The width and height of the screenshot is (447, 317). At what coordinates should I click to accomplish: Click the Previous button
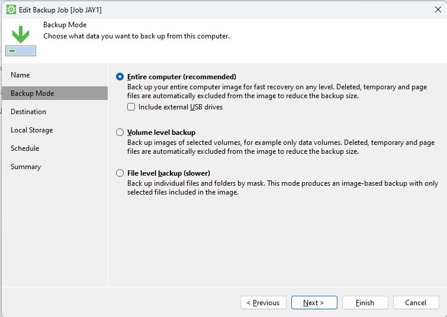click(x=263, y=303)
